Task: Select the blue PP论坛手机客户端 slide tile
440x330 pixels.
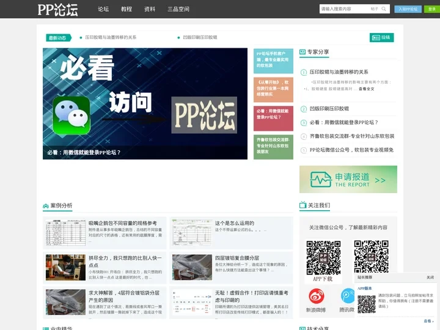Action: pyautogui.click(x=273, y=61)
